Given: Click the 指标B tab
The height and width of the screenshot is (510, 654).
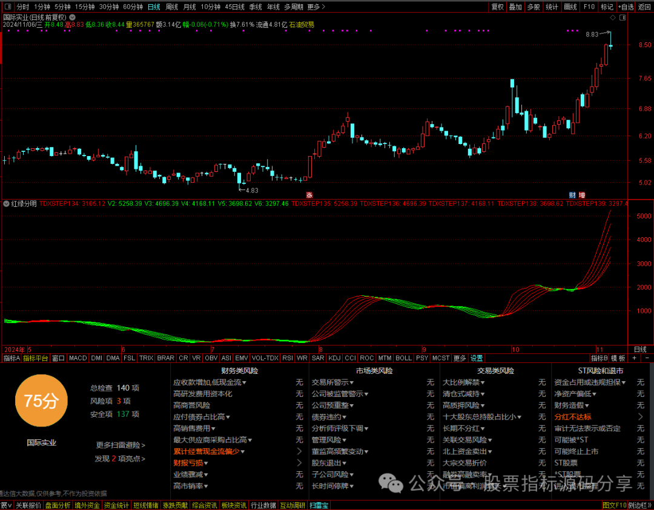Looking at the screenshot, I should click(599, 358).
